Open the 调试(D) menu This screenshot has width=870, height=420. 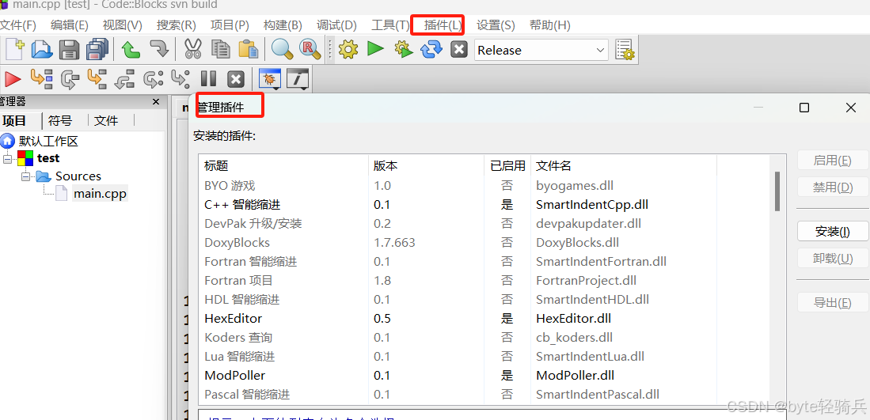click(x=336, y=25)
